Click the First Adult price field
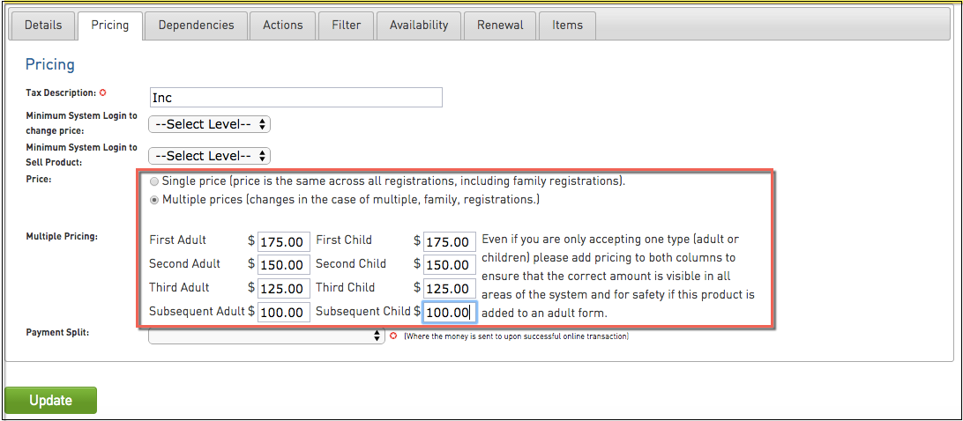Screen dimensions: 963x421 coord(283,241)
